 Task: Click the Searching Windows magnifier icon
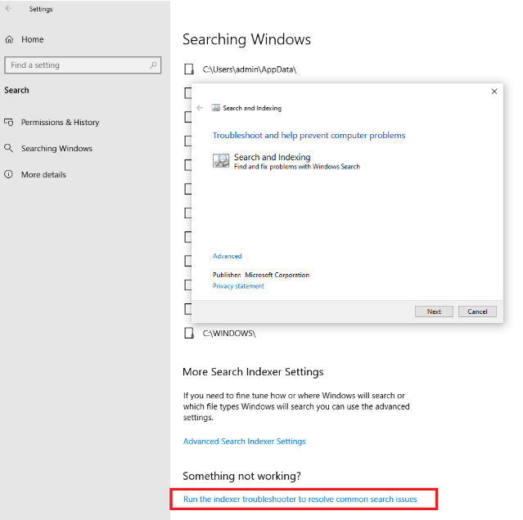9,148
